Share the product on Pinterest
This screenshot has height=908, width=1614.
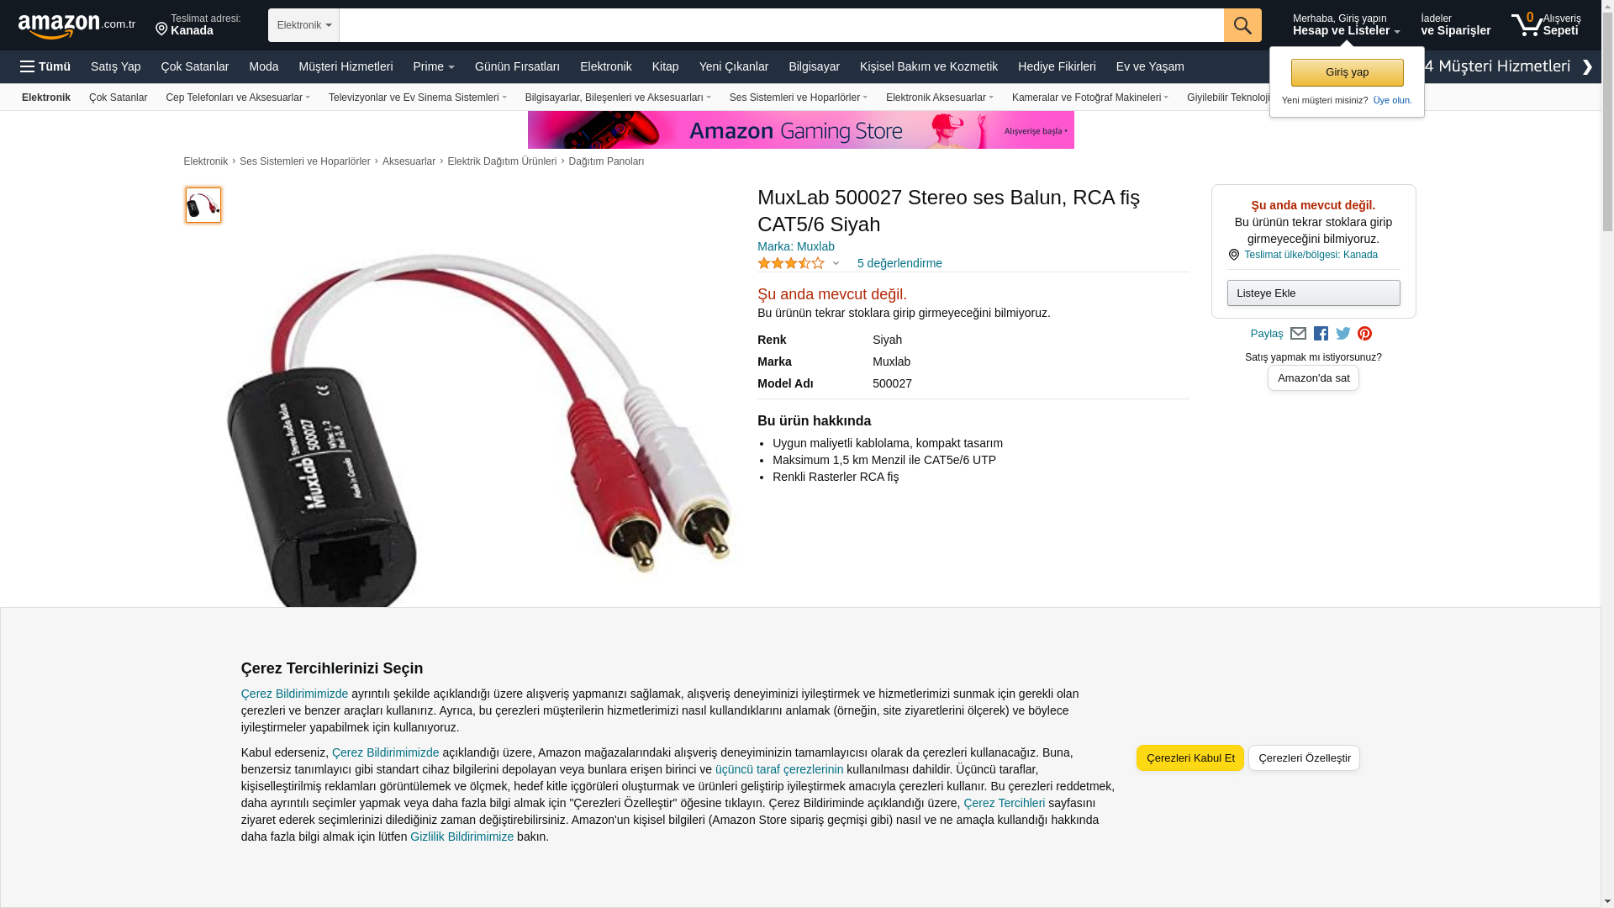[x=1364, y=334]
